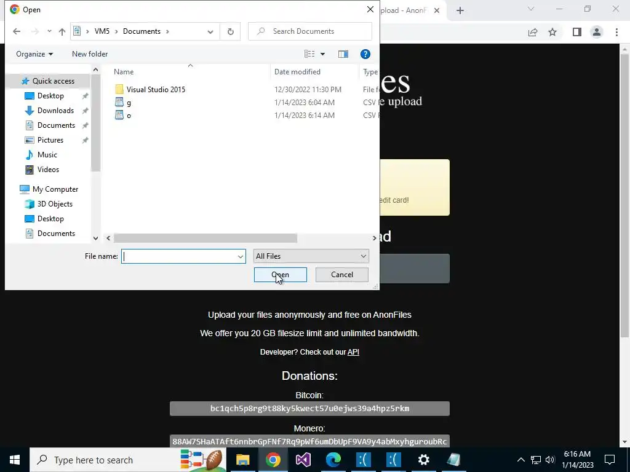The height and width of the screenshot is (472, 630).
Task: Select pinned Documents under Quick access
Action: coord(56,125)
